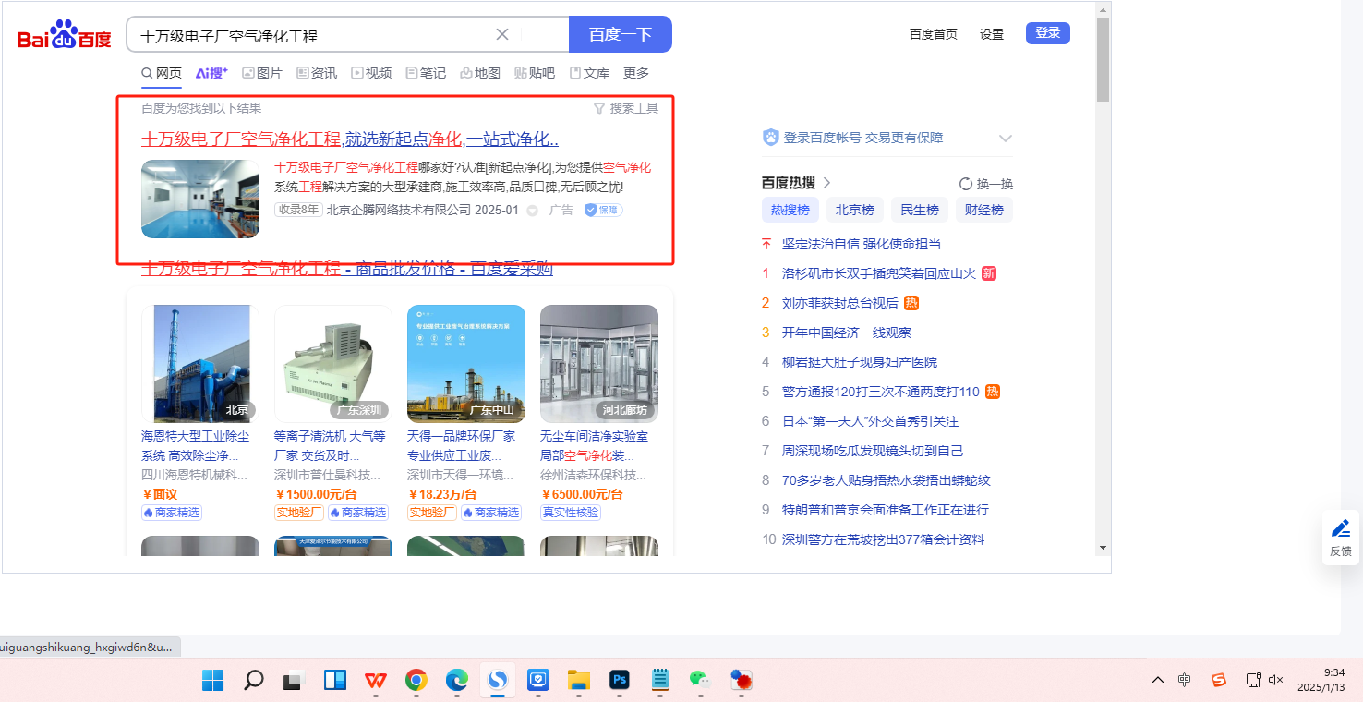Open the 更多 search category menu
1363x702 pixels.
(x=636, y=73)
